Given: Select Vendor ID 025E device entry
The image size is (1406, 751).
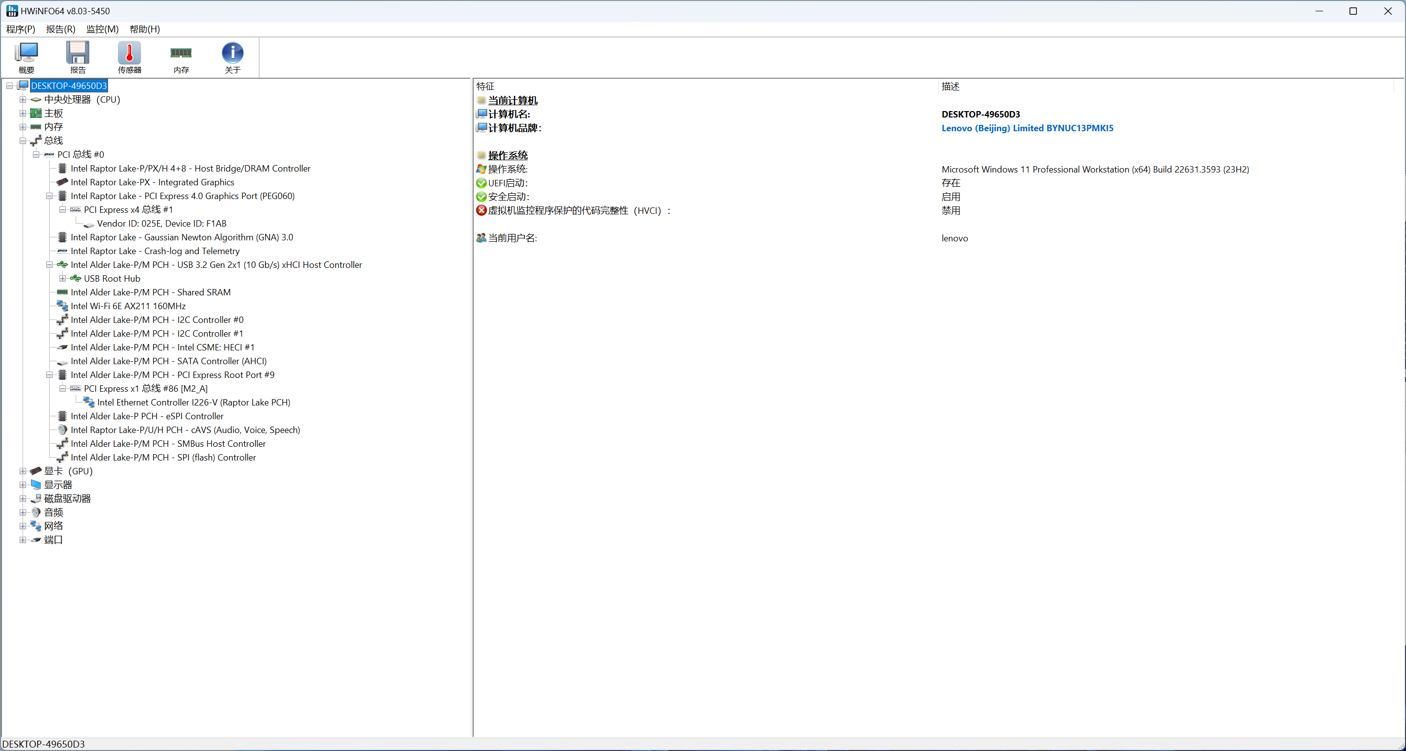Looking at the screenshot, I should pyautogui.click(x=162, y=224).
